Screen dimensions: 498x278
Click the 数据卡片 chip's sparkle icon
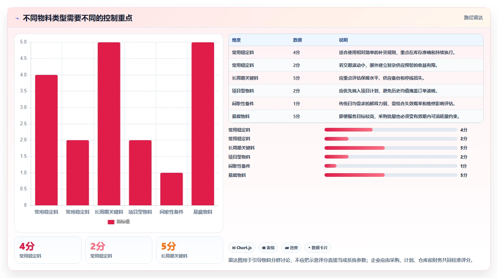(309, 248)
